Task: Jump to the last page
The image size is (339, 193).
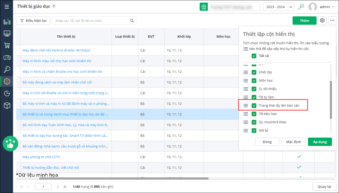Action: (65, 186)
